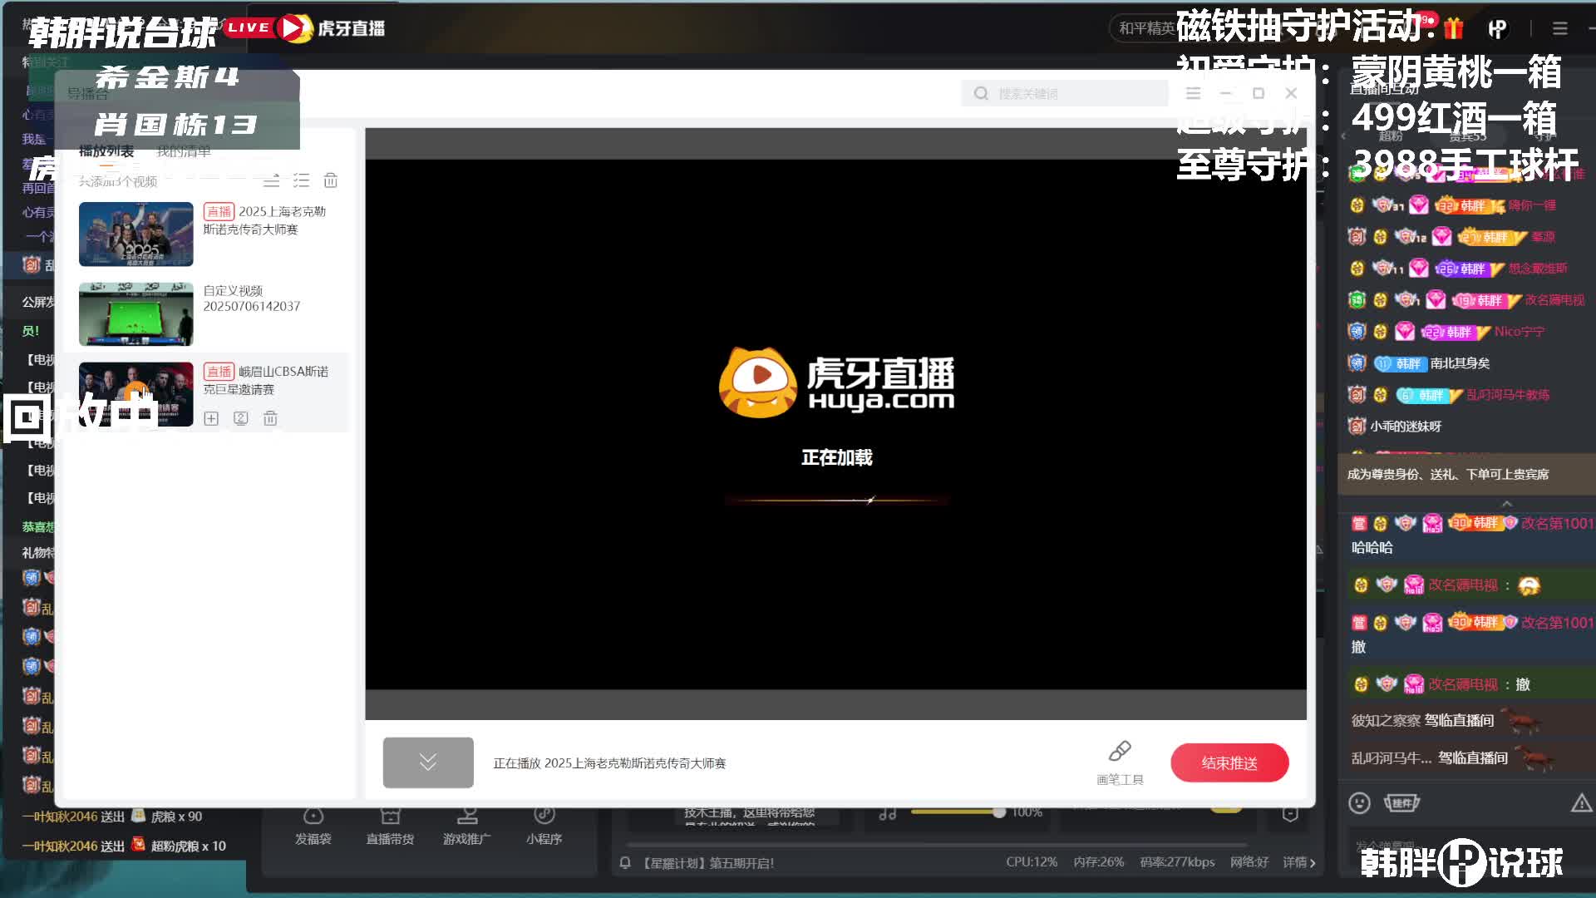This screenshot has height=898, width=1596.
Task: Open 【星耀计划】第五期开启 notice
Action: click(707, 863)
